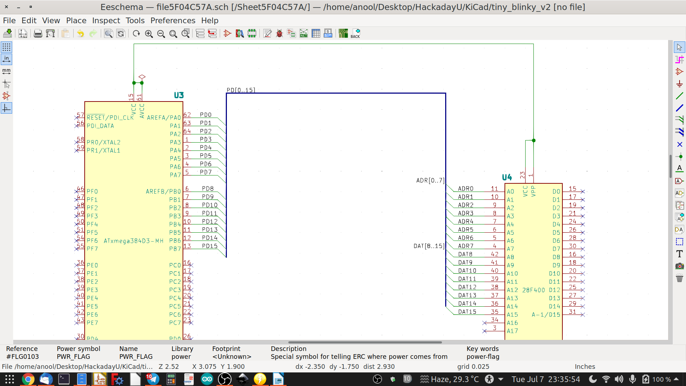Choose the place text tool
The image size is (686, 386).
(x=680, y=254)
